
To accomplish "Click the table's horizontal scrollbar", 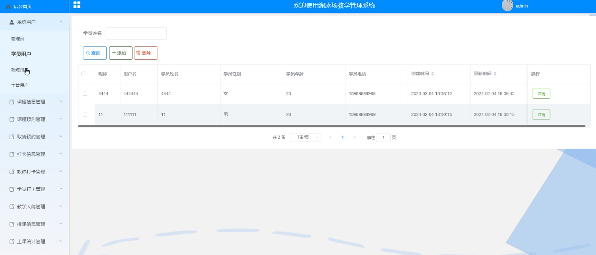I will (x=331, y=126).
